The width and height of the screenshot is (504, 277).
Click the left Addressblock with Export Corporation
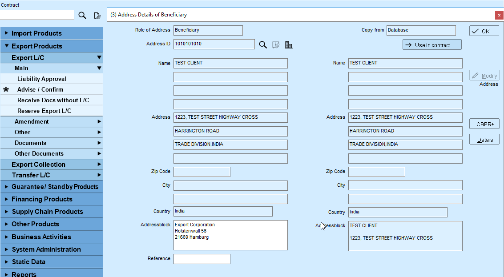pyautogui.click(x=230, y=235)
